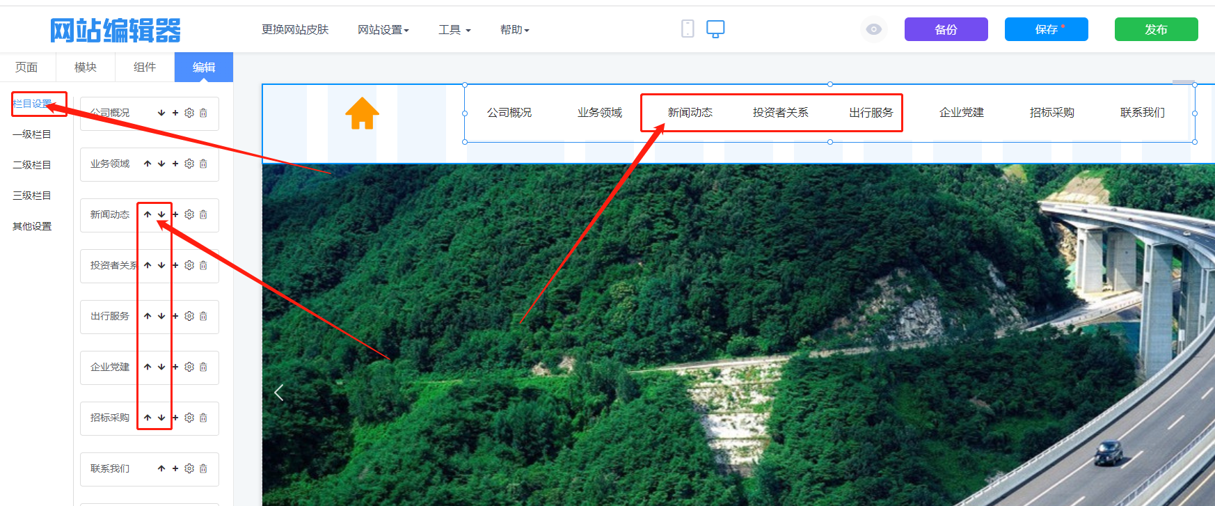The image size is (1215, 506).
Task: Delete the 公司概况 column with trash icon
Action: (203, 113)
